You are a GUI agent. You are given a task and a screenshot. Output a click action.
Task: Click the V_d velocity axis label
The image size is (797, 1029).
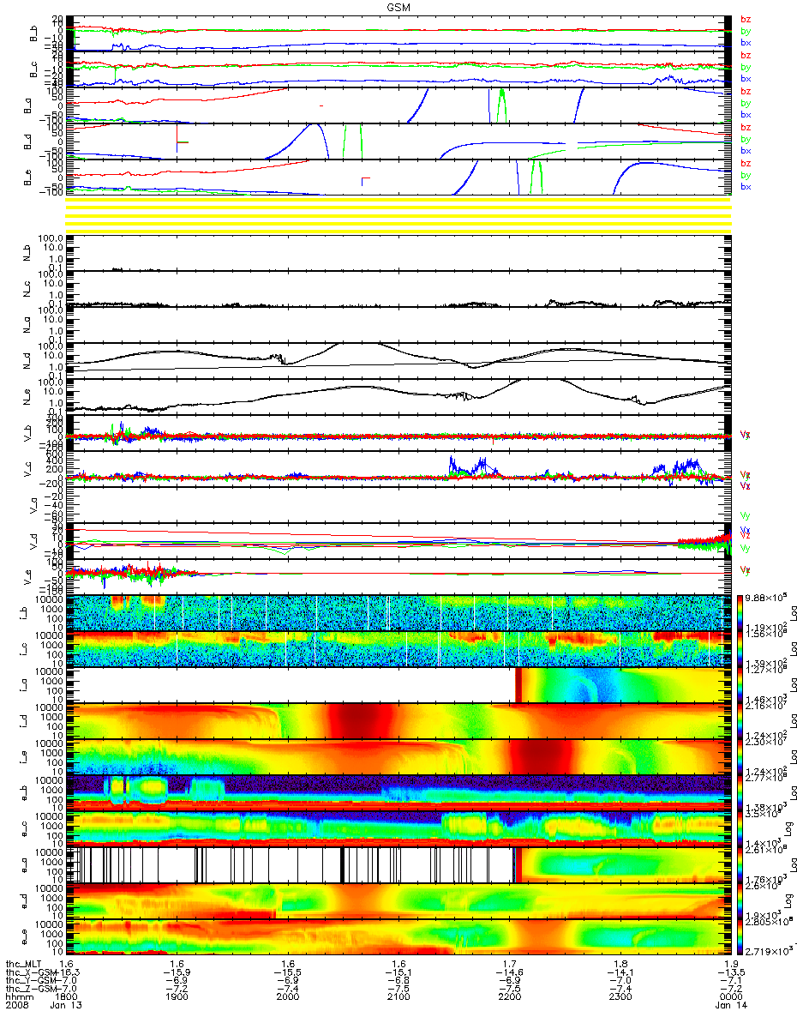(34, 540)
